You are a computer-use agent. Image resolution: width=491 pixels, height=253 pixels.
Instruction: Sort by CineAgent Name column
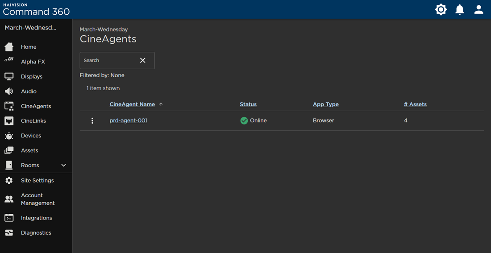tap(132, 104)
